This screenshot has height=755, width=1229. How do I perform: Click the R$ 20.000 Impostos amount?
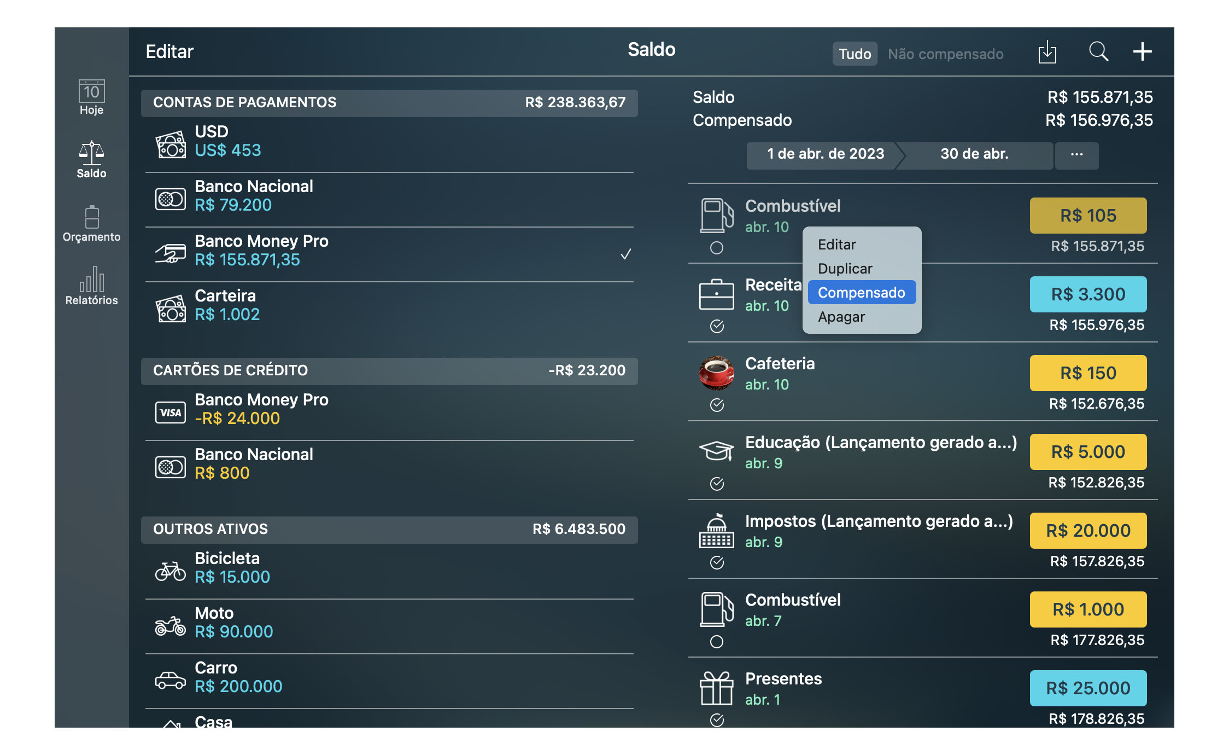(1088, 531)
